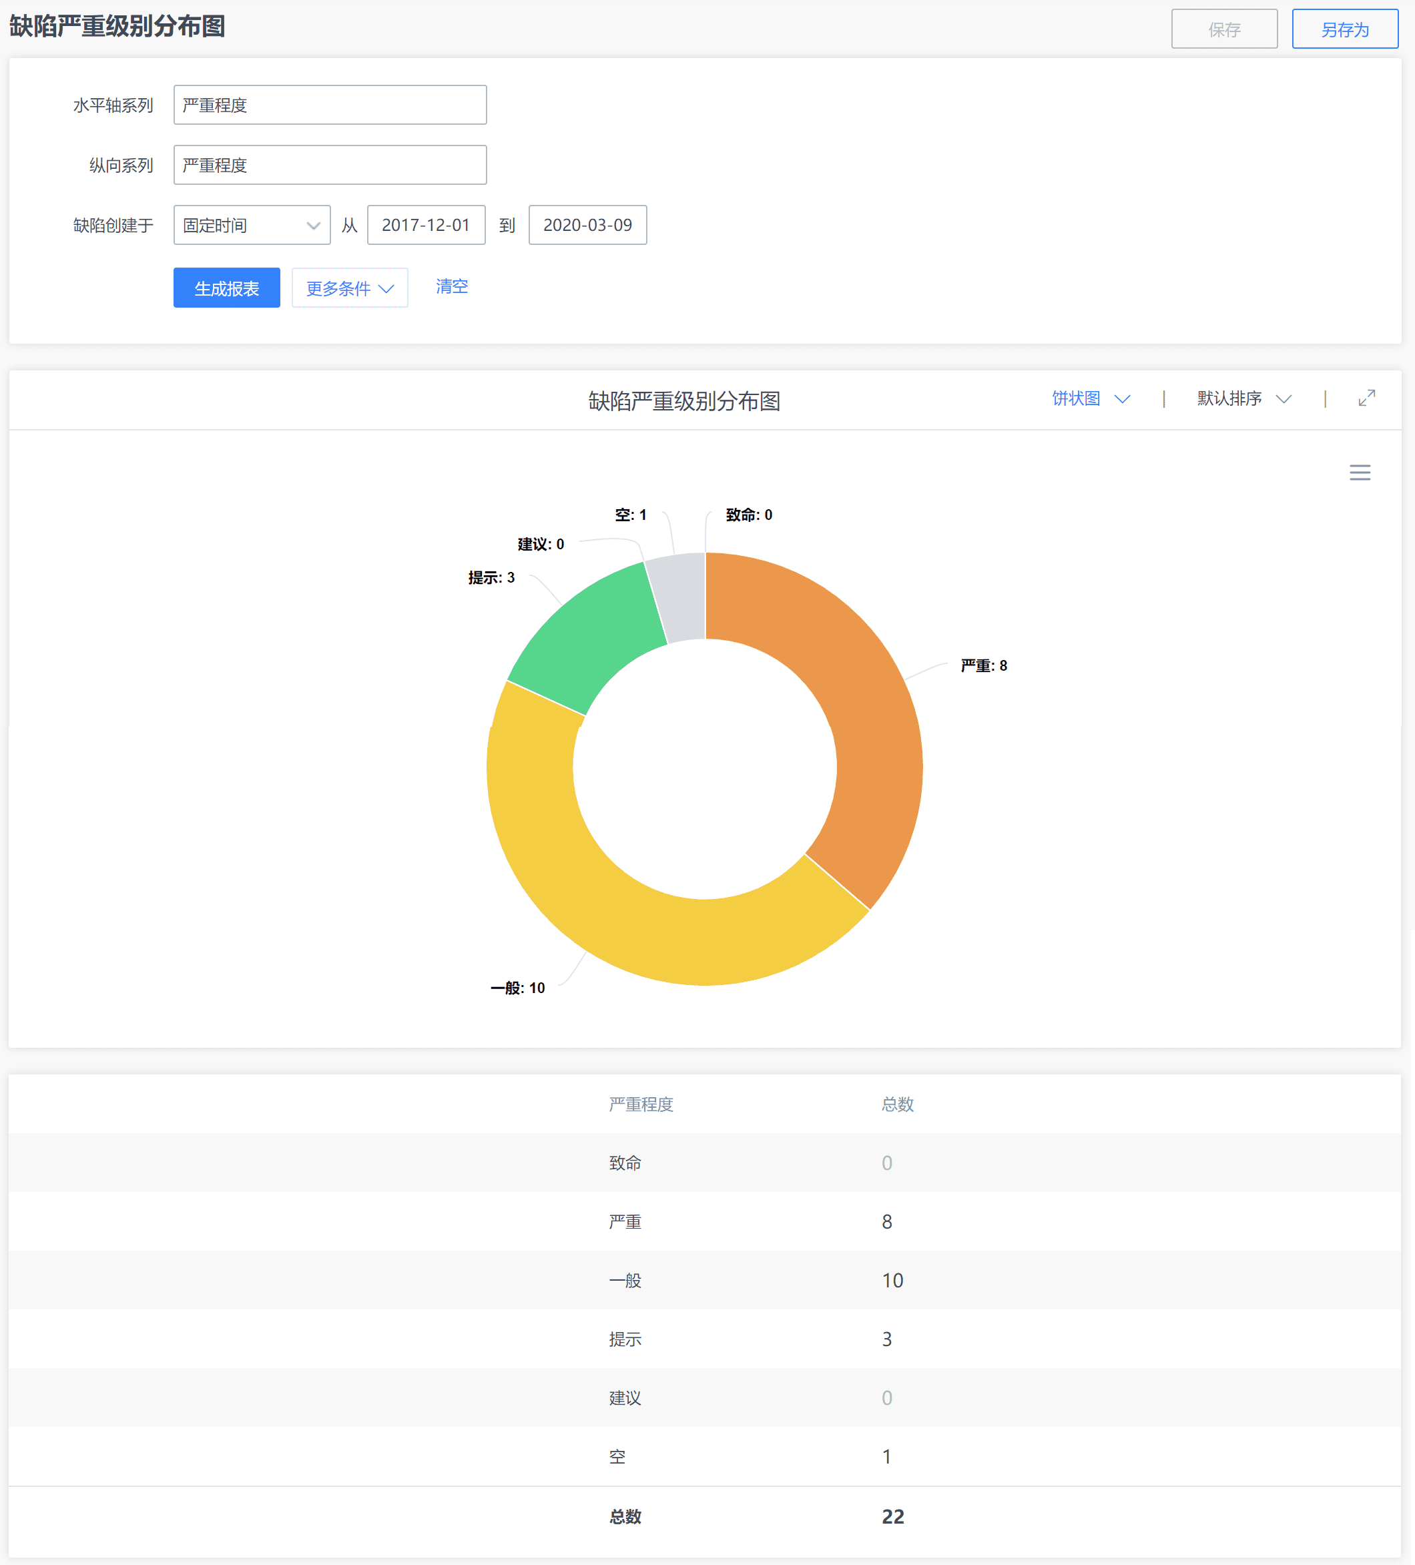Click the 严重 table row label
1415x1565 pixels.
pyautogui.click(x=625, y=1222)
